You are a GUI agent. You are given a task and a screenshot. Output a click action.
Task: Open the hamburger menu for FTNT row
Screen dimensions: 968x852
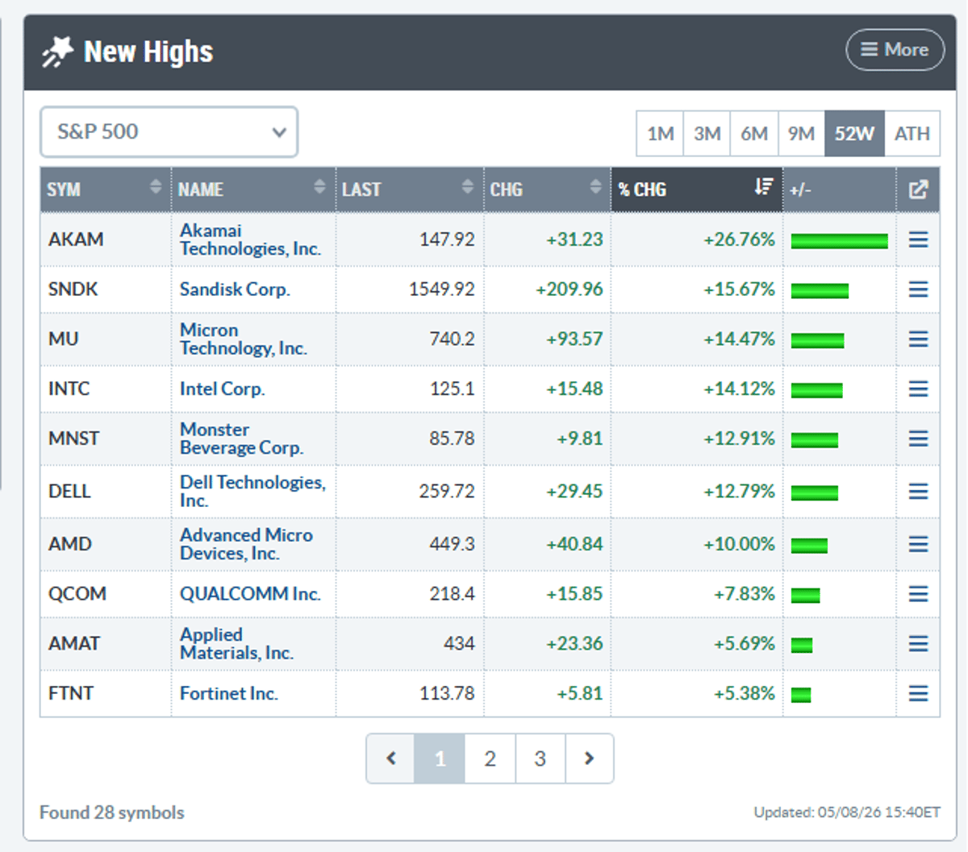click(918, 693)
